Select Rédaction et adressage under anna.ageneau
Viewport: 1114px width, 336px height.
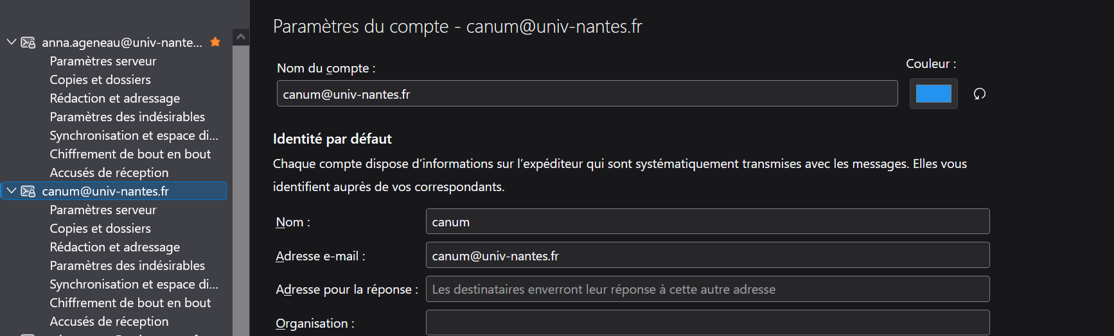[x=114, y=98]
